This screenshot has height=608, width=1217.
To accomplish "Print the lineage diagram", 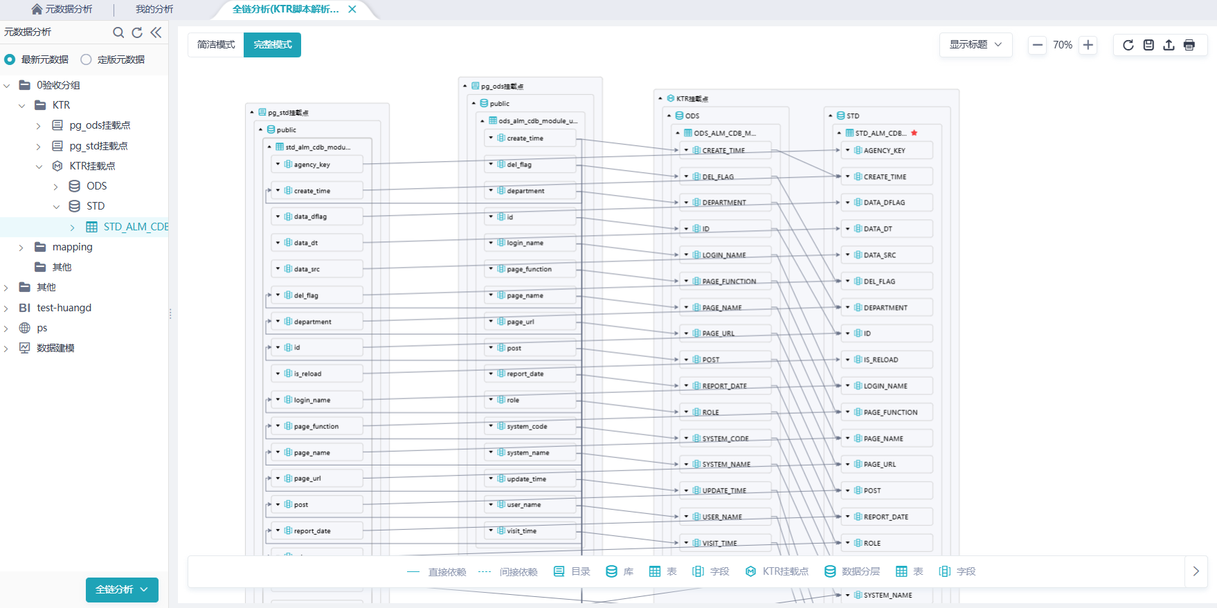I will coord(1189,45).
